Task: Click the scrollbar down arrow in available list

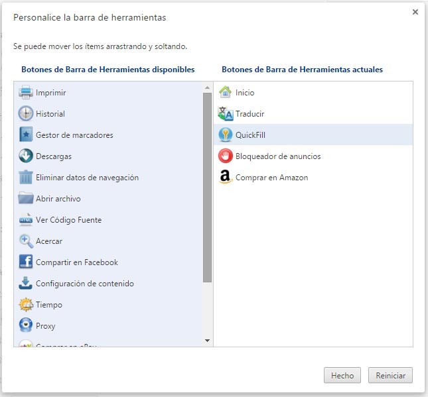Action: pyautogui.click(x=207, y=341)
